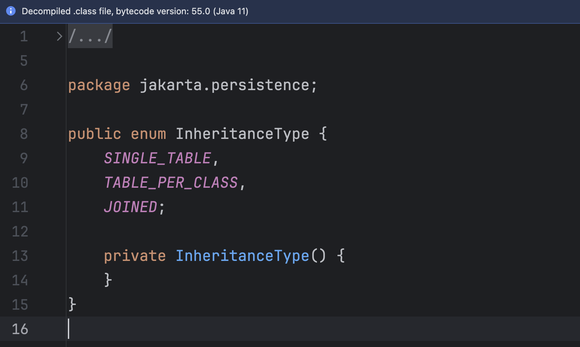The width and height of the screenshot is (580, 347).
Task: Click the folded /.../ comment placeholder
Action: (x=90, y=36)
